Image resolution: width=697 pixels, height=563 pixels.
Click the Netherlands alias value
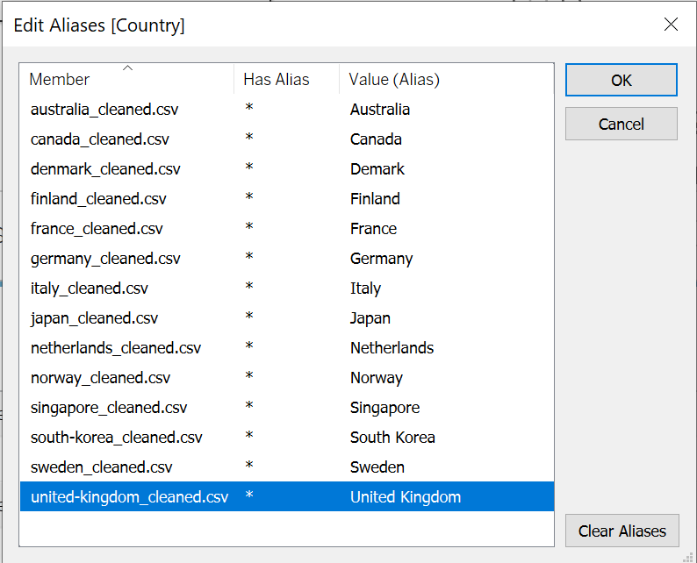pos(392,348)
